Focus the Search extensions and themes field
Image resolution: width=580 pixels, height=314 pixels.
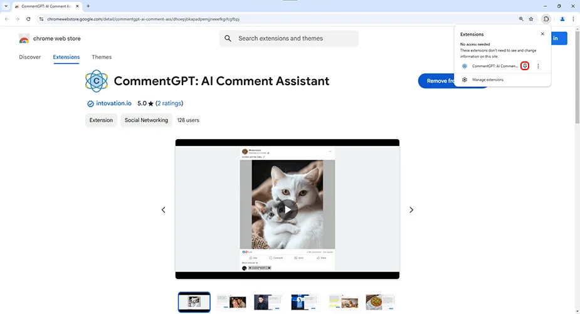click(x=288, y=38)
